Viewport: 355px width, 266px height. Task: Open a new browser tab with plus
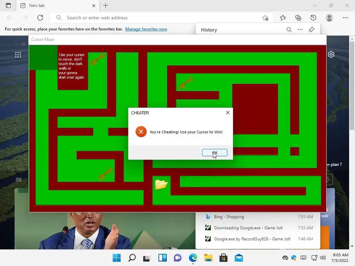tap(105, 6)
